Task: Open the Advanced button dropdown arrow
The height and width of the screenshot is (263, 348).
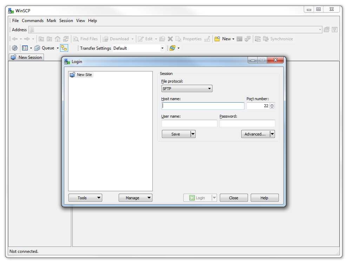Action: click(272, 134)
